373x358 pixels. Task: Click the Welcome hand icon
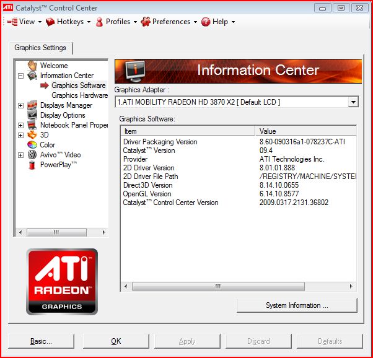click(x=32, y=65)
